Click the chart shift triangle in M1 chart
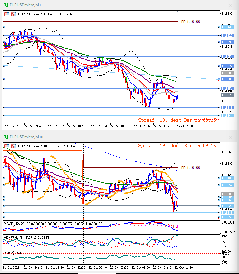This screenshot has height=274, width=239. tap(177, 11)
